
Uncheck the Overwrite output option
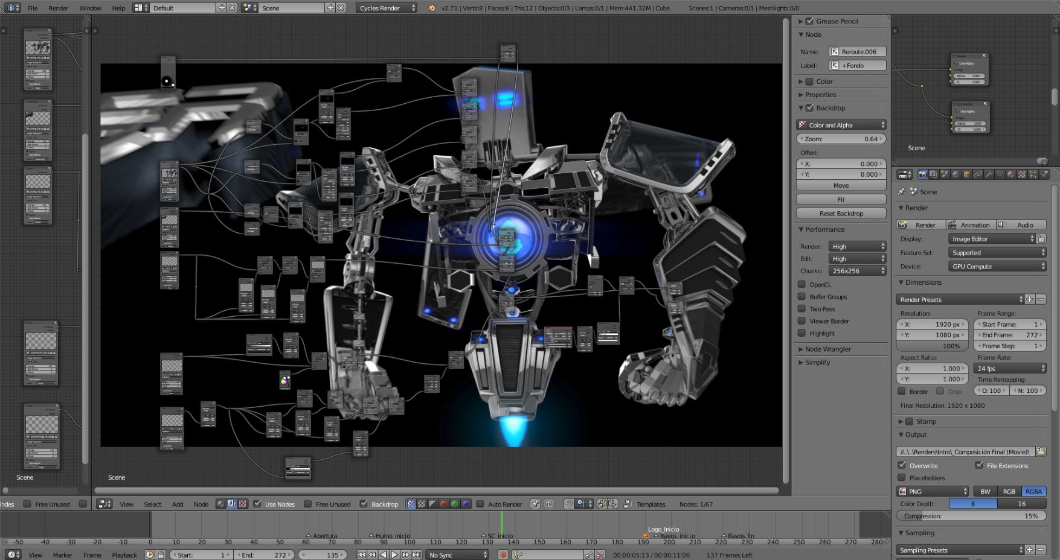point(902,465)
